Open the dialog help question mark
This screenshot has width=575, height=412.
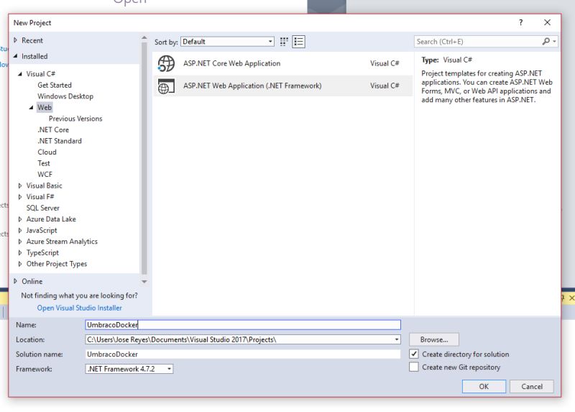[x=520, y=22]
